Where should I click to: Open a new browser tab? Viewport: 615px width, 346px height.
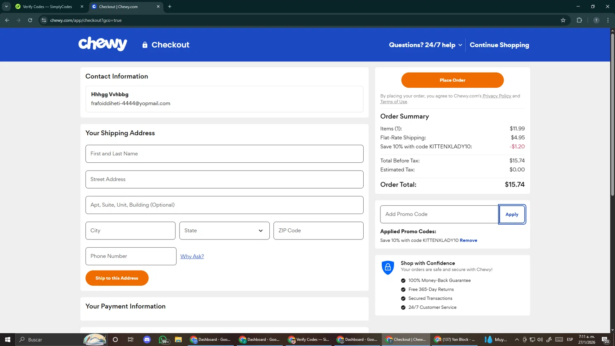[x=170, y=7]
